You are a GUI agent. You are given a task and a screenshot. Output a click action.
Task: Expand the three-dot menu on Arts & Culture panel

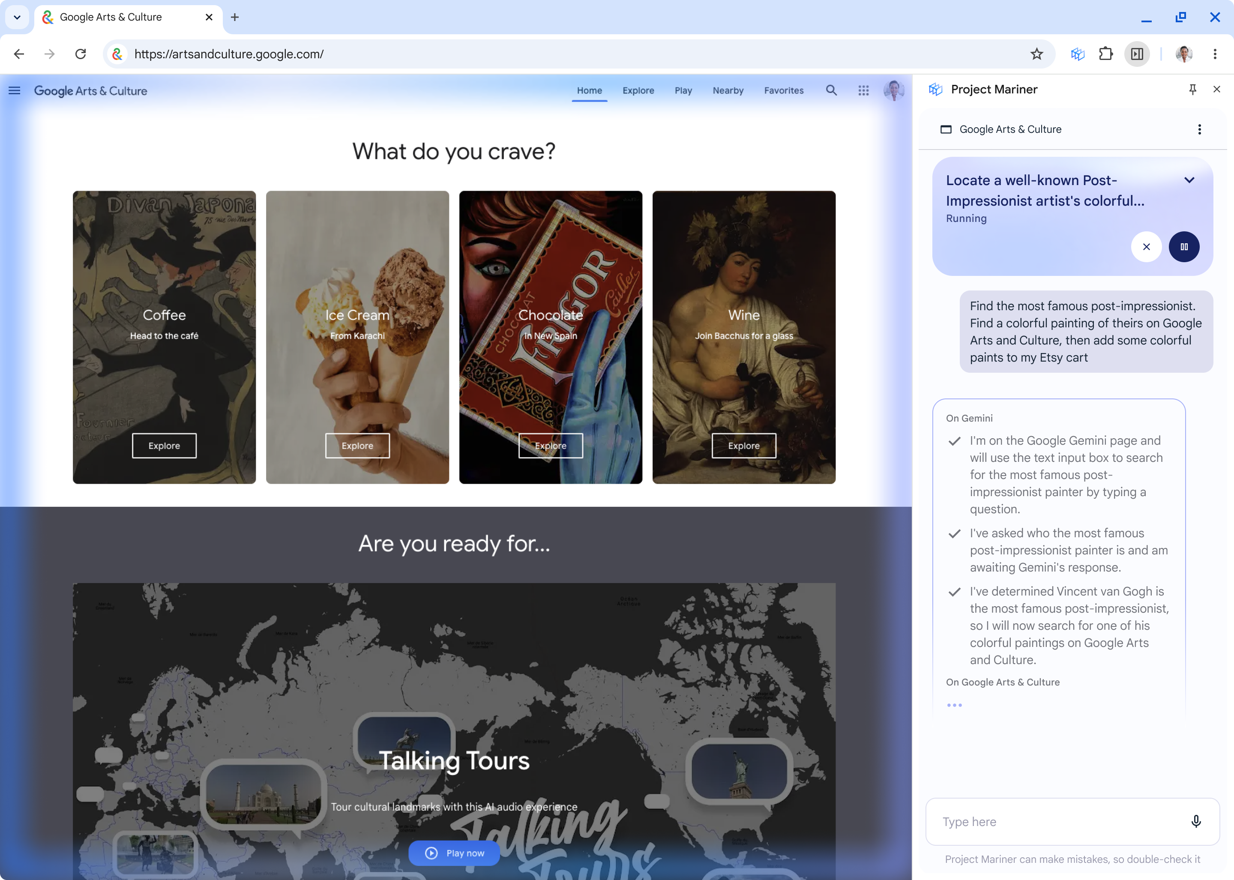(x=1201, y=129)
